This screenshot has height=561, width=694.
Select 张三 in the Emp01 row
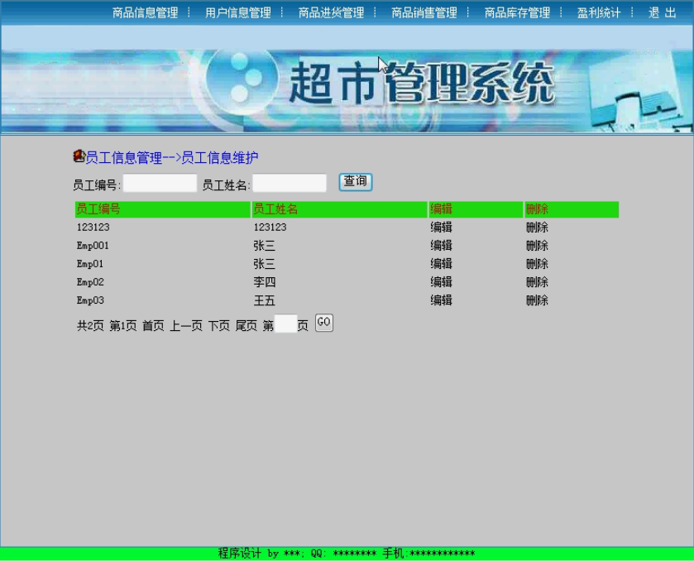[x=264, y=264]
